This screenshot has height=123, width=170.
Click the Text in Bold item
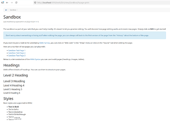pyautogui.click(x=13, y=107)
